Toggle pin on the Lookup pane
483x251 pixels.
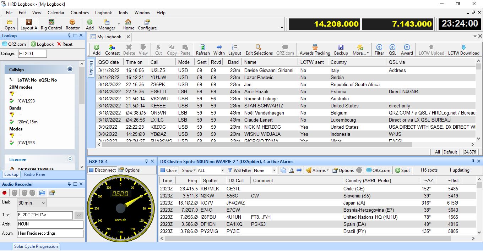pos(70,35)
